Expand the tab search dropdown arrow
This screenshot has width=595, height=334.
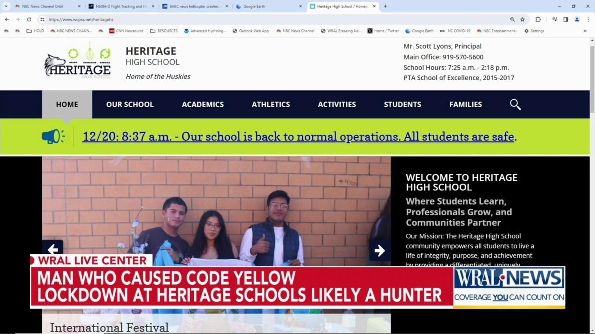[x=6, y=6]
